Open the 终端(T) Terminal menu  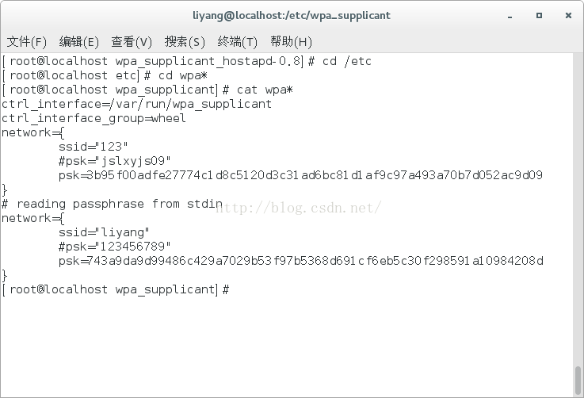point(238,41)
